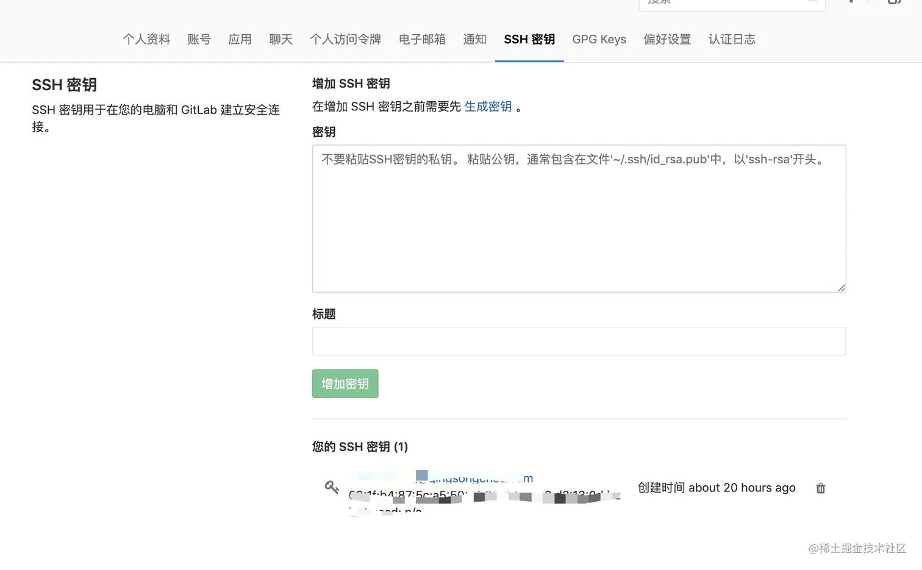Select the 应用 tab
This screenshot has width=922, height=570.
(240, 39)
